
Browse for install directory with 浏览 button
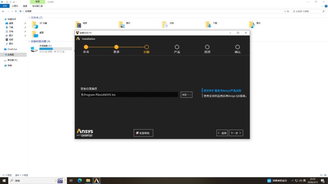pyautogui.click(x=187, y=95)
